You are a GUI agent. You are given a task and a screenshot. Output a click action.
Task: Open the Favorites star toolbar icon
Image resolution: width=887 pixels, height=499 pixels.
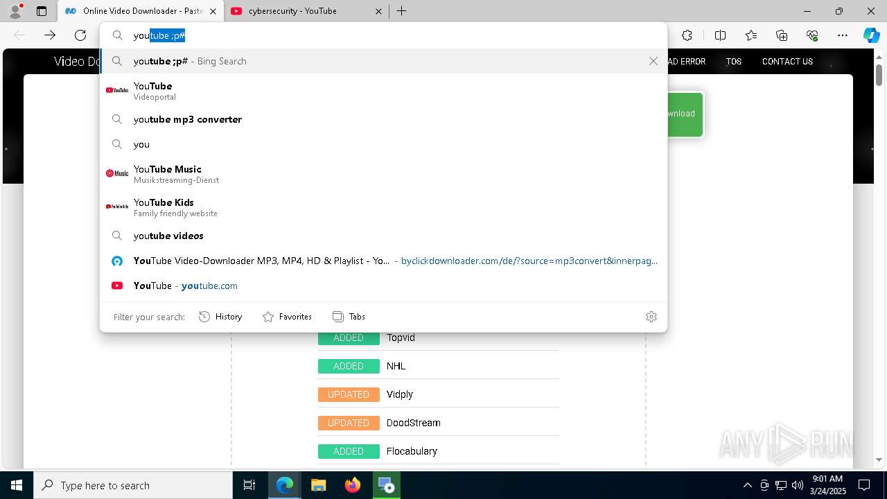click(751, 35)
